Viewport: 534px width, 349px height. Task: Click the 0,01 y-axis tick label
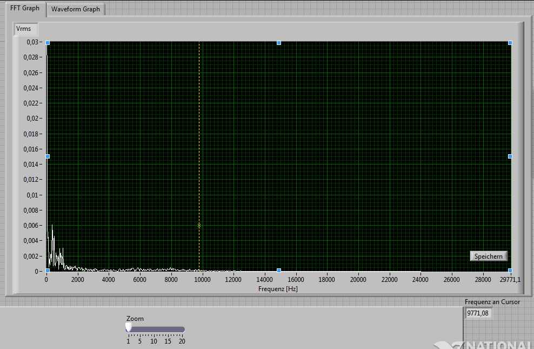pyautogui.click(x=32, y=195)
